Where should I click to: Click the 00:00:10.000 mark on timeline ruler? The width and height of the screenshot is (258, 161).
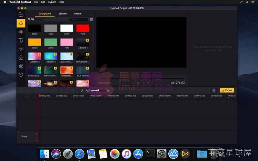pos(79,96)
